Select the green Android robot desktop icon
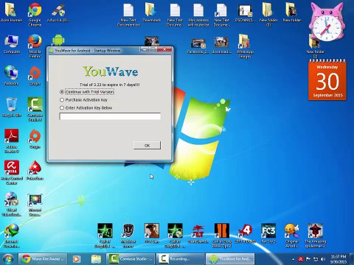This screenshot has width=354, height=265. (x=58, y=40)
